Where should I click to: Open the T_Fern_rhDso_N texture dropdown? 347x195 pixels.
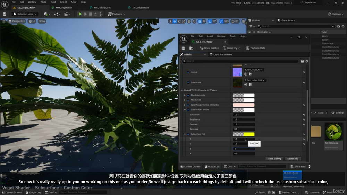coord(254,70)
